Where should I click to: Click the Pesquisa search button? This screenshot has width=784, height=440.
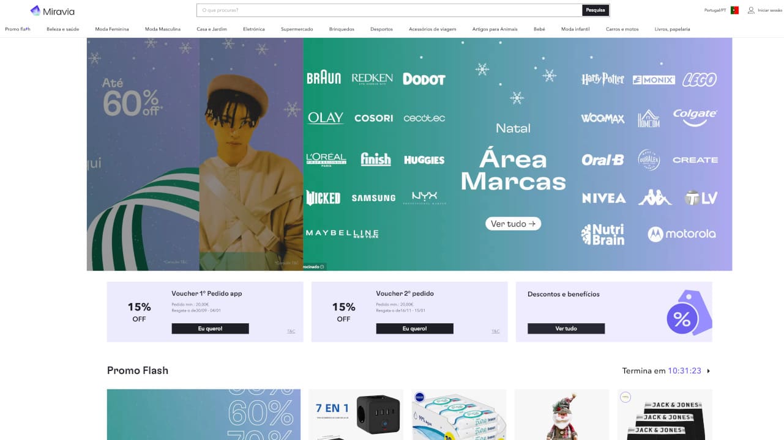(x=595, y=10)
